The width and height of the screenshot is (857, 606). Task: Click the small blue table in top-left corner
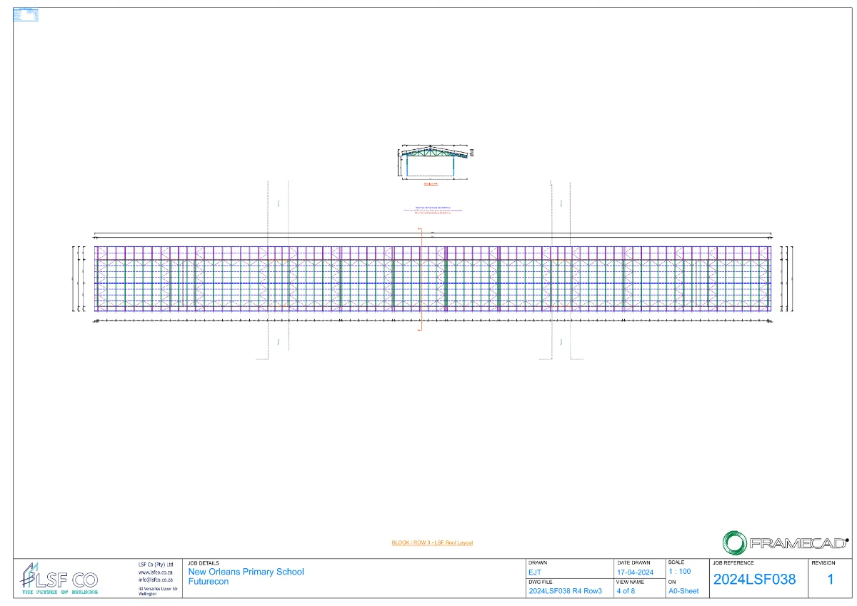(x=26, y=14)
